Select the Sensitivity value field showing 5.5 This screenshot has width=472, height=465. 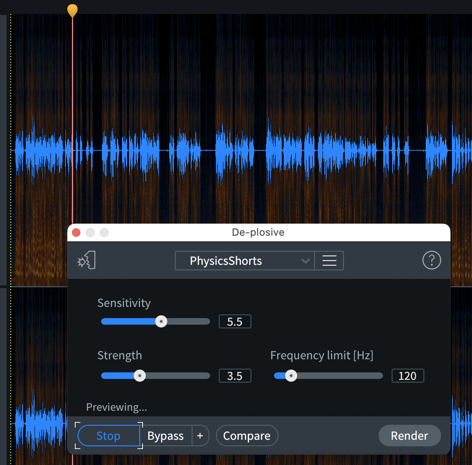coord(235,322)
